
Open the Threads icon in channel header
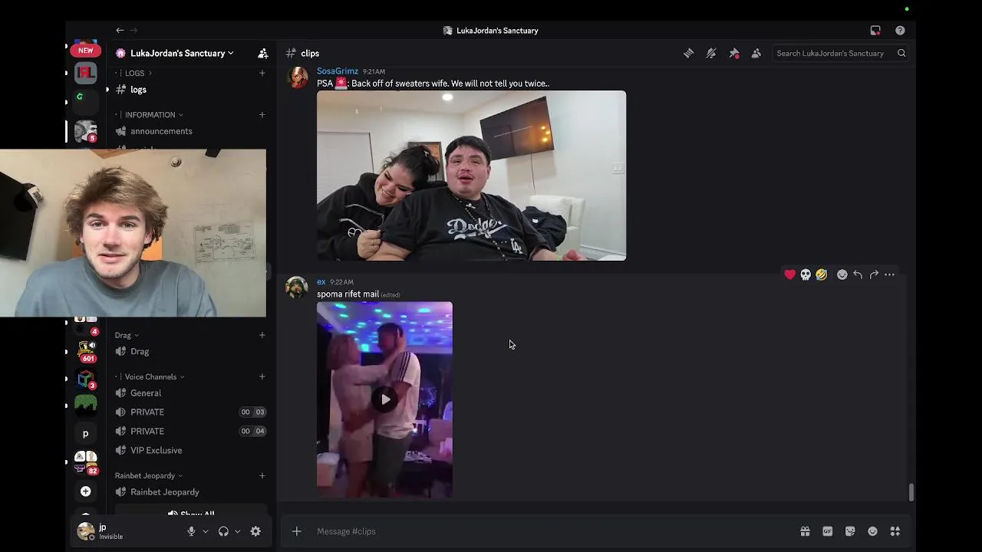tap(689, 53)
